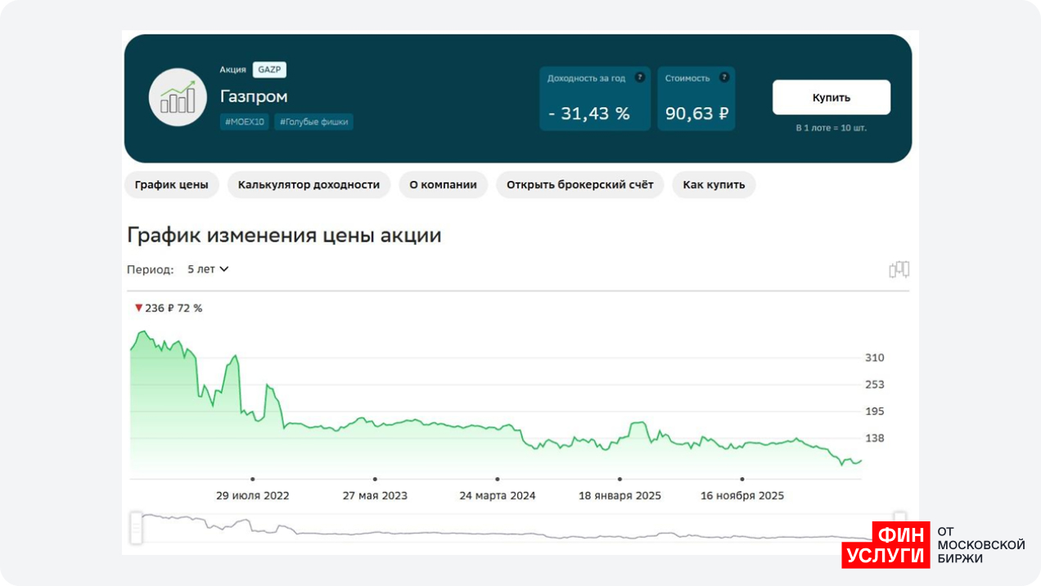Click the GAZP ticker badge

pyautogui.click(x=269, y=70)
